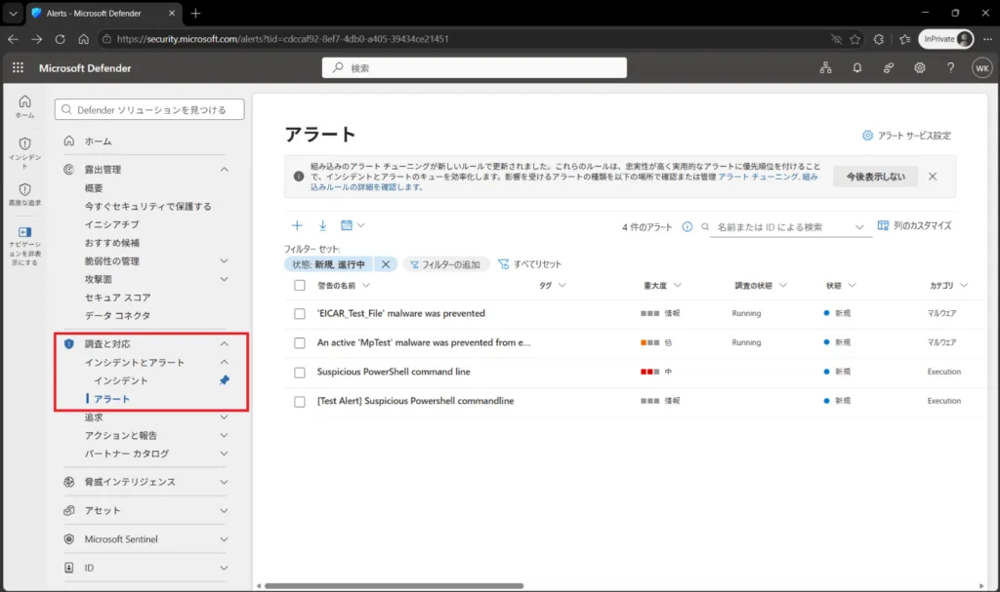Check the Suspicious PowerShell command line row
This screenshot has height=592, width=1000.
(x=299, y=373)
